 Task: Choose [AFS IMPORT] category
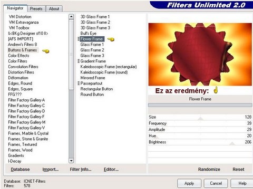(x=21, y=39)
